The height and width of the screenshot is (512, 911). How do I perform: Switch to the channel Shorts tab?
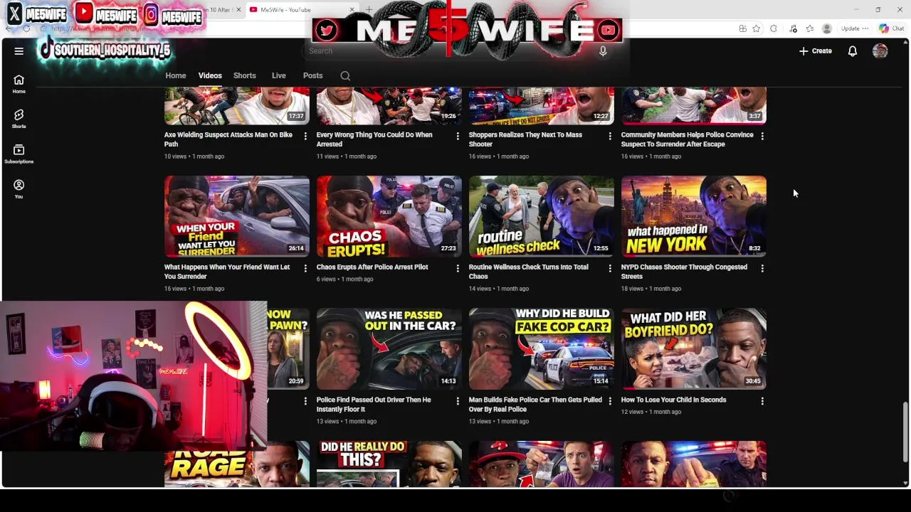tap(244, 75)
